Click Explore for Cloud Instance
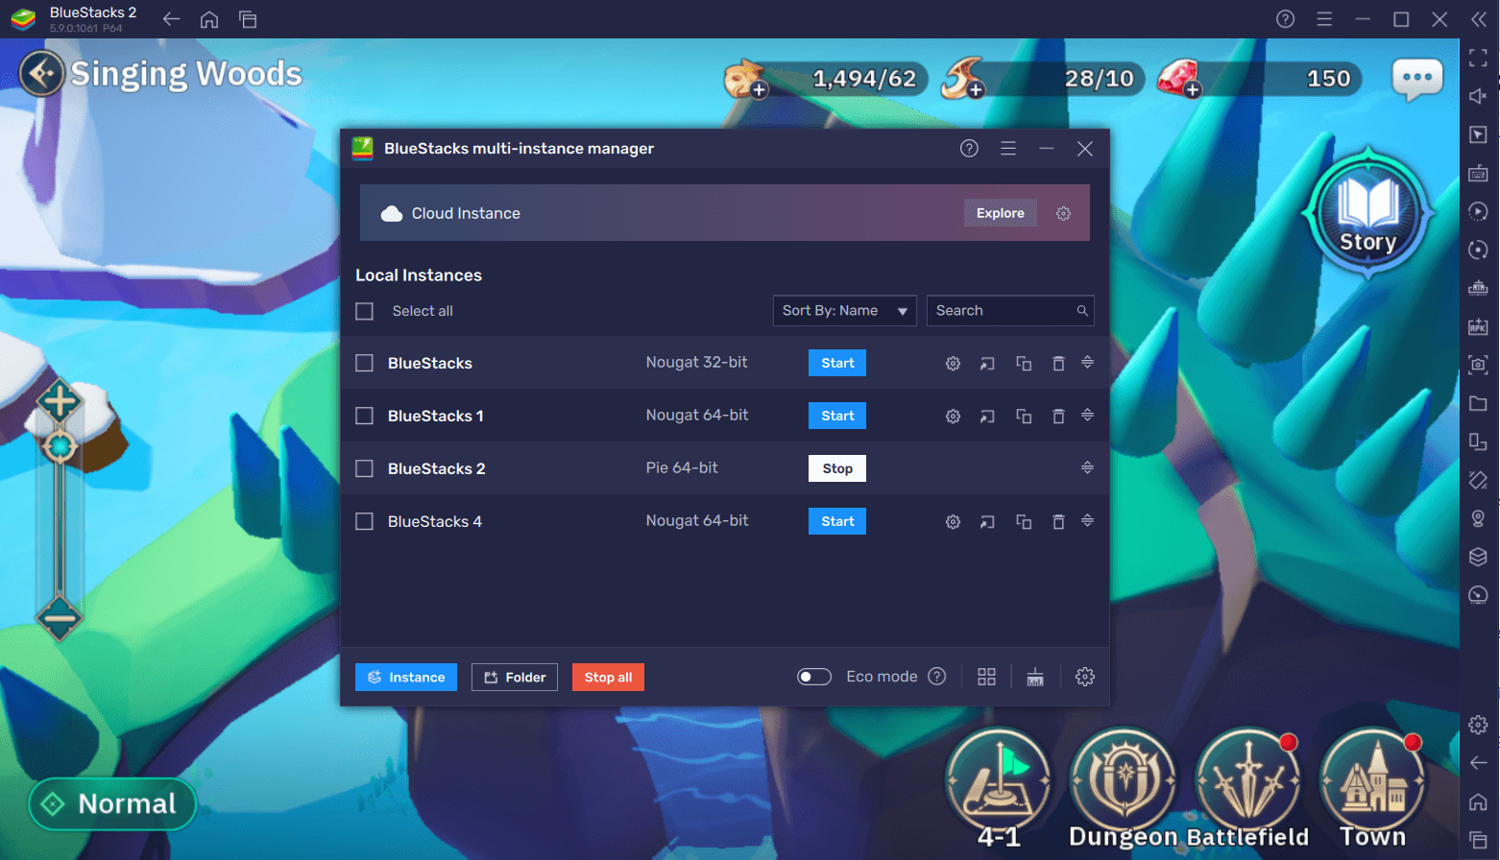 1001,213
